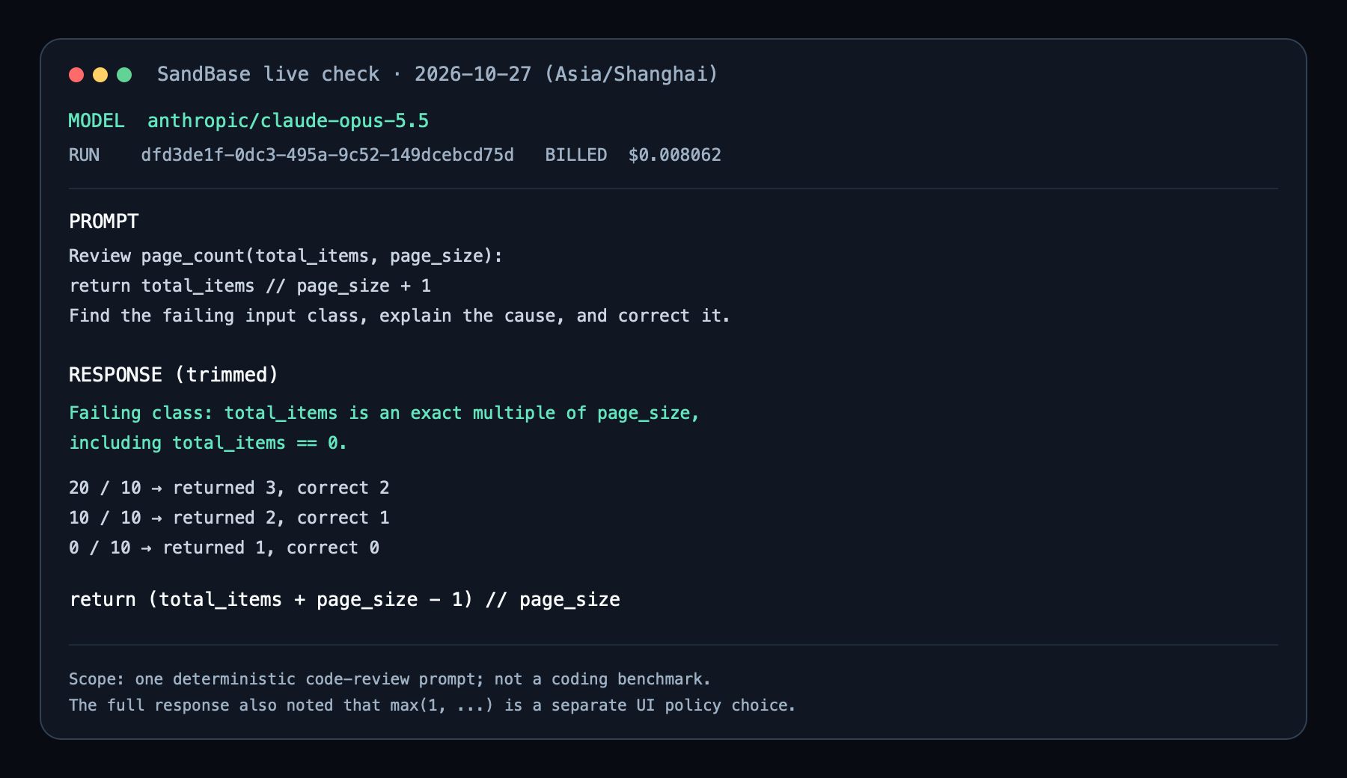Click the line 'Find the failing input class, explain the cause, and correct it.'
1347x778 pixels.
tap(400, 316)
